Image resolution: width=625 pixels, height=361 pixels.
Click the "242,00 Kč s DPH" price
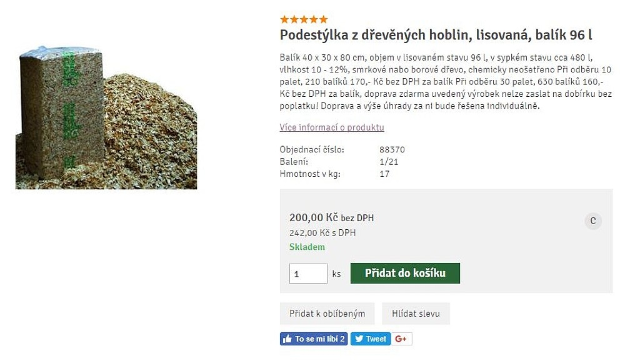pyautogui.click(x=322, y=232)
